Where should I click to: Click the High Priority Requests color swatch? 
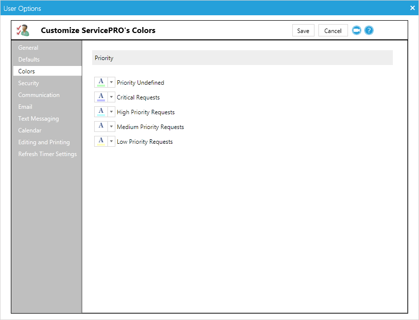101,112
